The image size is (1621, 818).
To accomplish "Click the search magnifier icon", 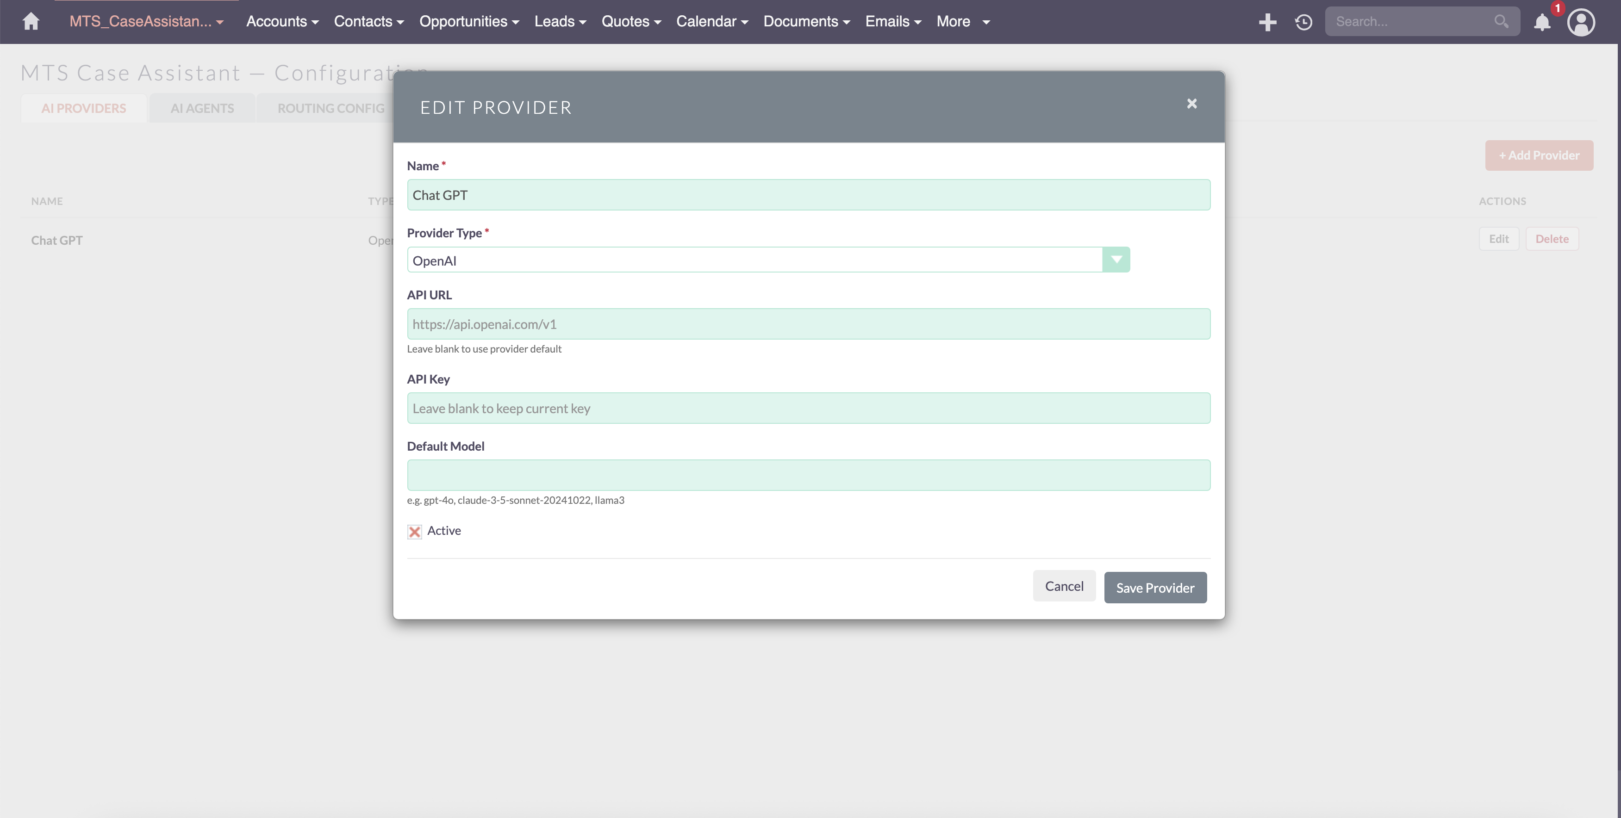I will (x=1502, y=21).
